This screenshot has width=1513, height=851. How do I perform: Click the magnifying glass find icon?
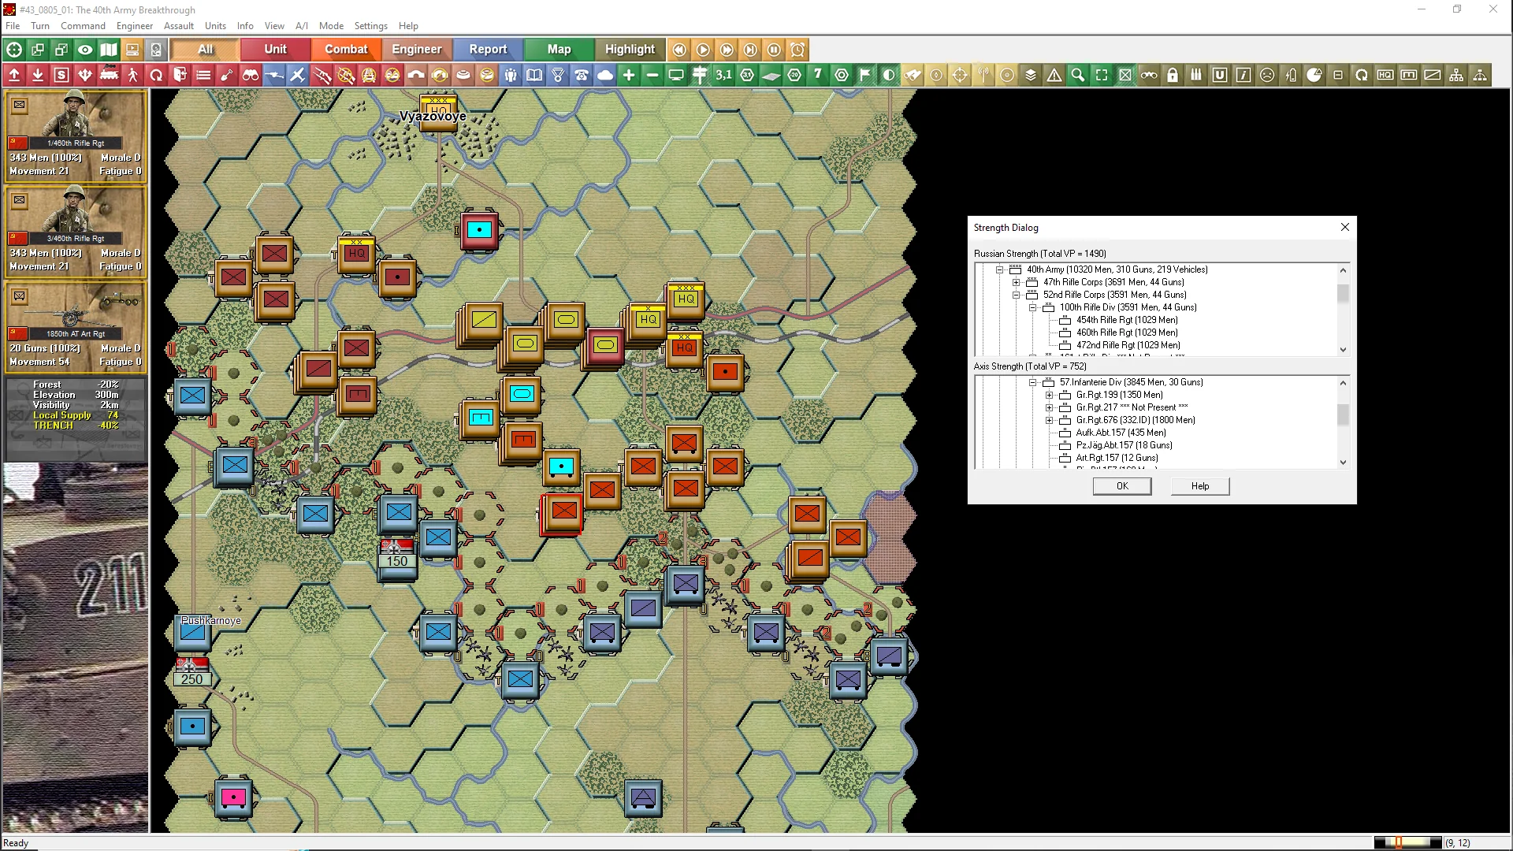click(1078, 75)
